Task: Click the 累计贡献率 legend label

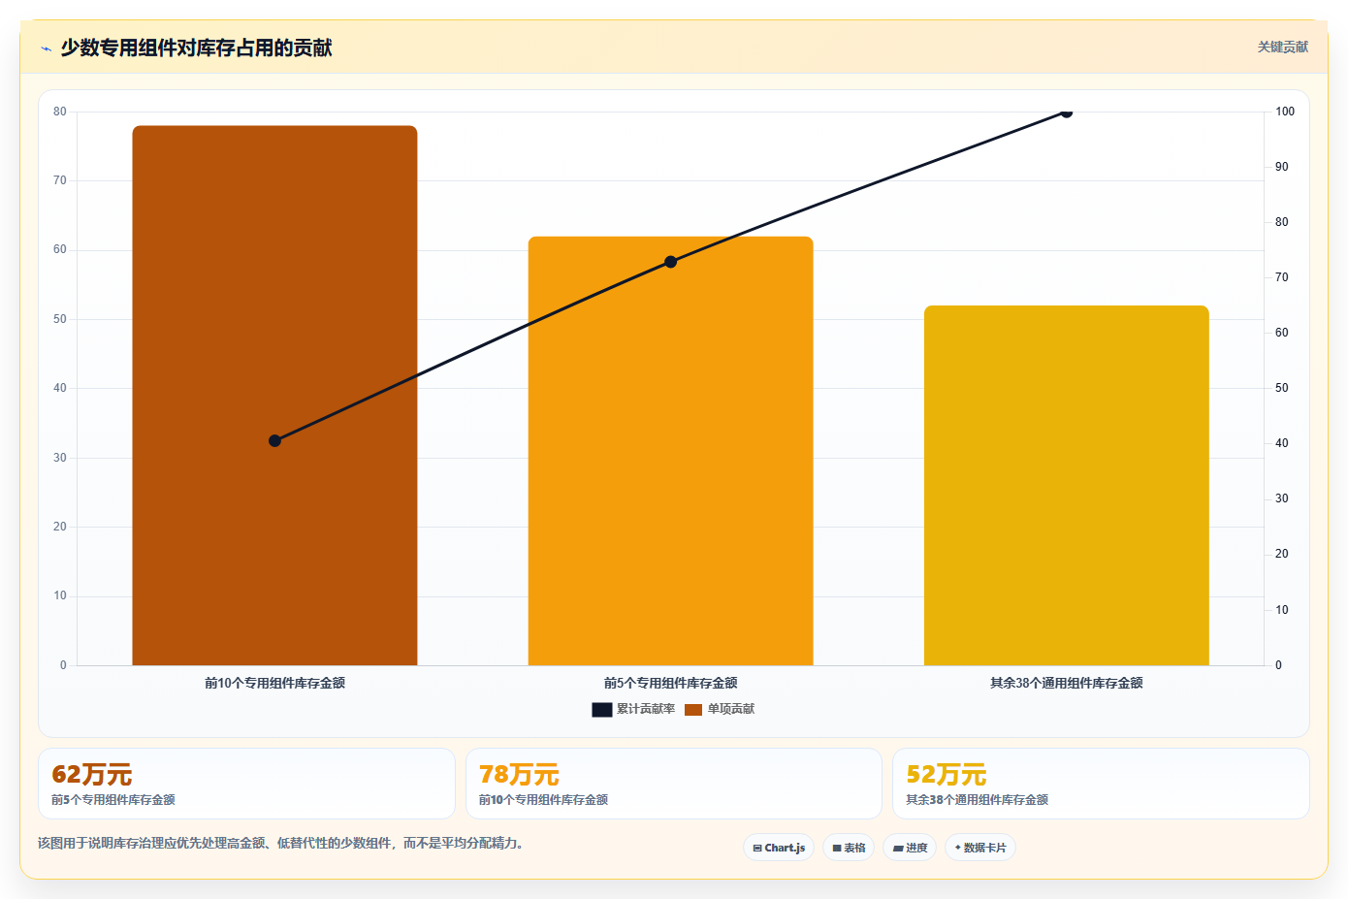Action: click(646, 709)
